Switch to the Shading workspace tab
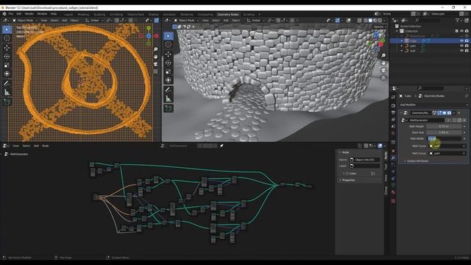The image size is (471, 265). click(154, 15)
